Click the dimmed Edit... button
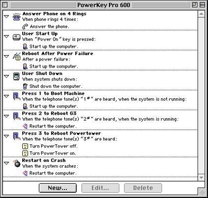Viewport: 208px width, 198px height. (x=100, y=188)
